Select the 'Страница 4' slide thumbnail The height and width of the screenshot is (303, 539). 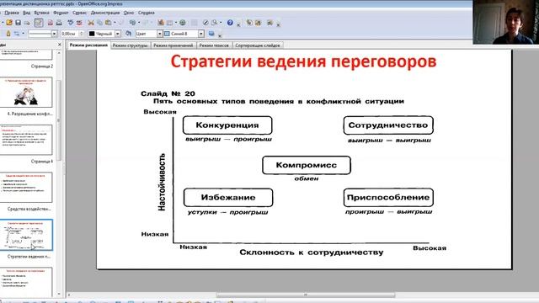(x=26, y=140)
